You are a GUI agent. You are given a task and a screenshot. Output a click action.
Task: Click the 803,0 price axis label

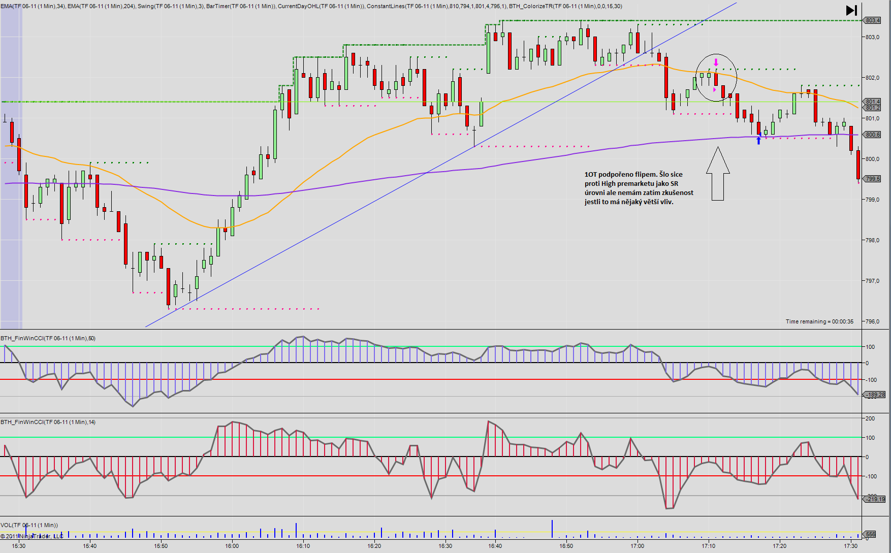coord(872,37)
